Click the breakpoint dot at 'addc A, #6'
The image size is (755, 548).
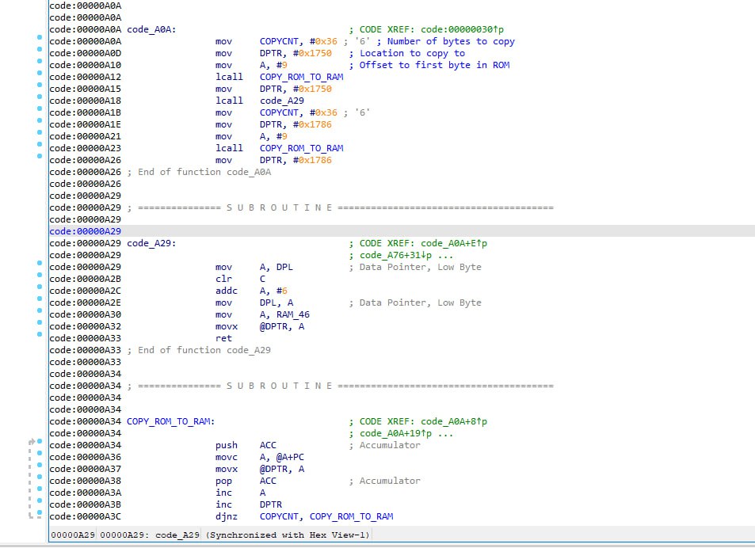pyautogui.click(x=39, y=287)
